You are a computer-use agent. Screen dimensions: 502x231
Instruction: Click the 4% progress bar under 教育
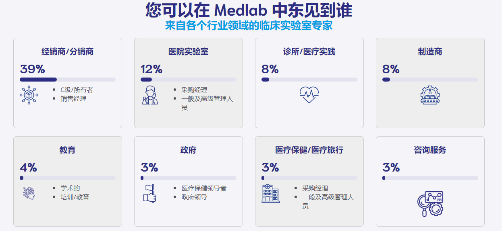pos(68,178)
